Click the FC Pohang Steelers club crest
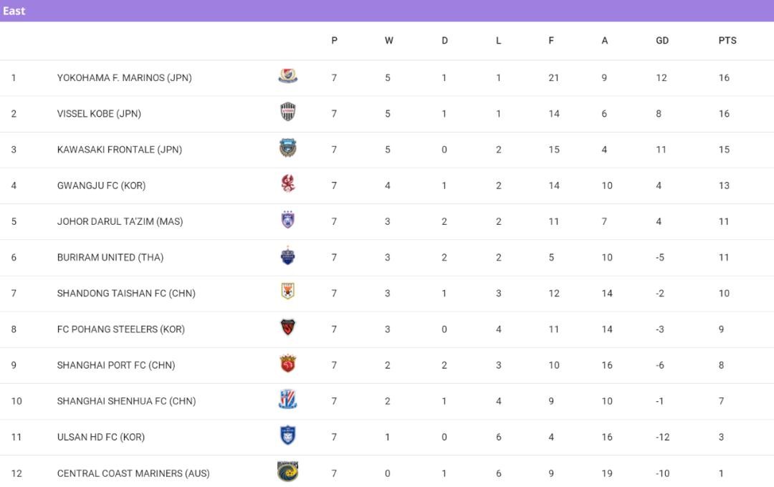This screenshot has width=774, height=487. 288,328
